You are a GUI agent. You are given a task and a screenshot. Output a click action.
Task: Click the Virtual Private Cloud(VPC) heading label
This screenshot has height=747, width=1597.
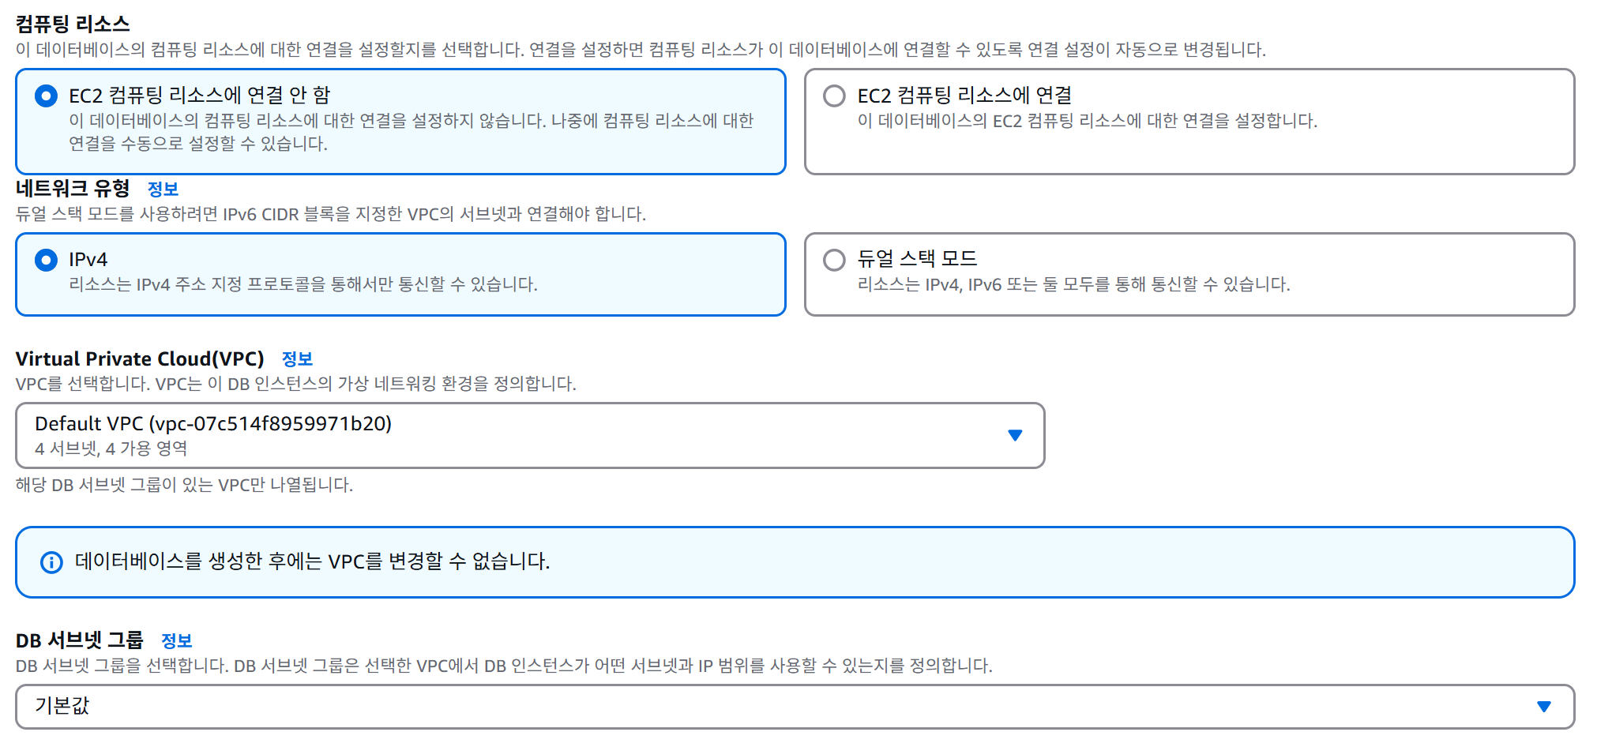(140, 358)
